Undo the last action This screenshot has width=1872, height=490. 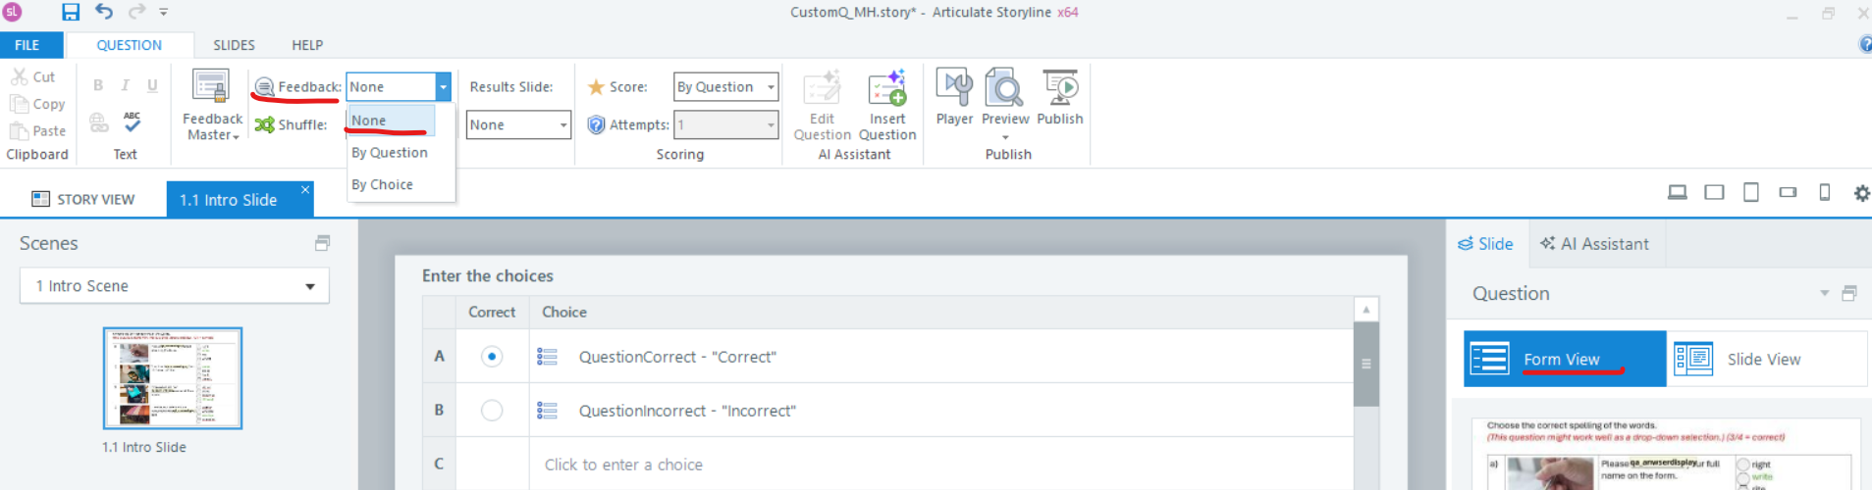tap(104, 12)
